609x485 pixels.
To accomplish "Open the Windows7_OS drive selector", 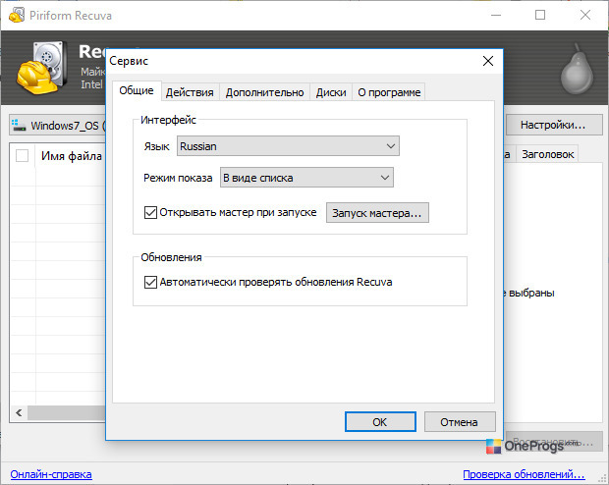I will [x=58, y=125].
